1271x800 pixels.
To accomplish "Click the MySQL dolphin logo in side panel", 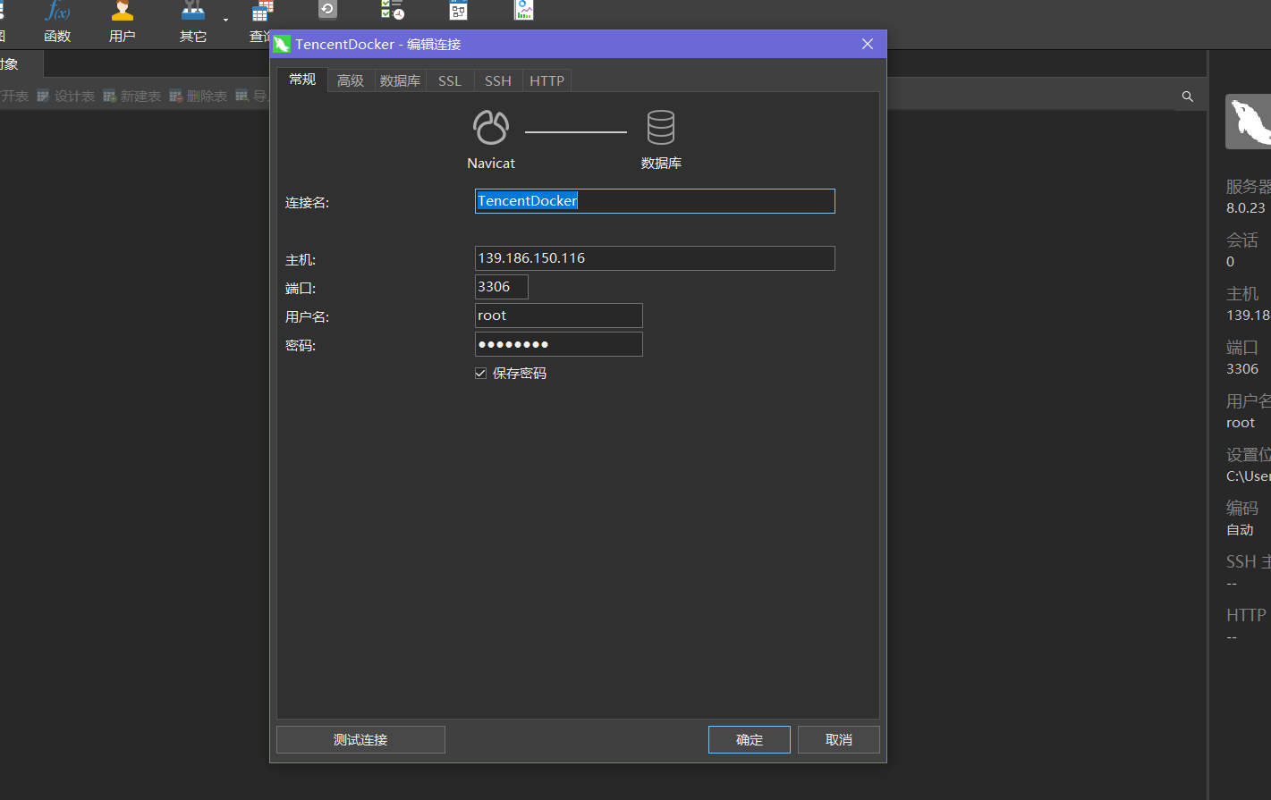I will (x=1249, y=122).
